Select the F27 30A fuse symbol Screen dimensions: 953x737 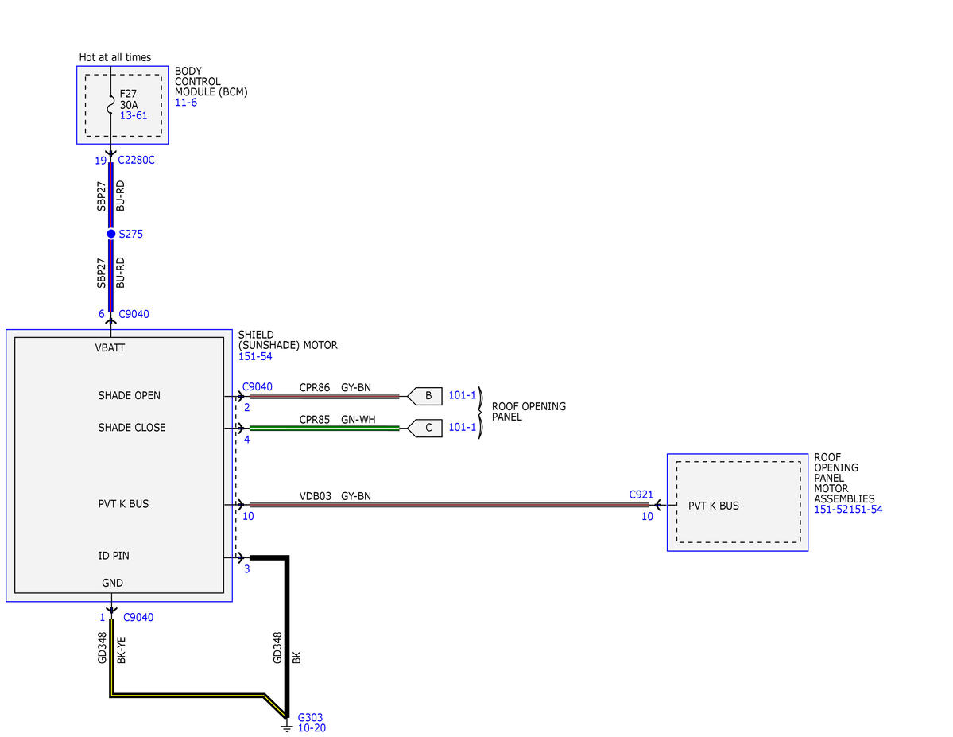tap(110, 105)
